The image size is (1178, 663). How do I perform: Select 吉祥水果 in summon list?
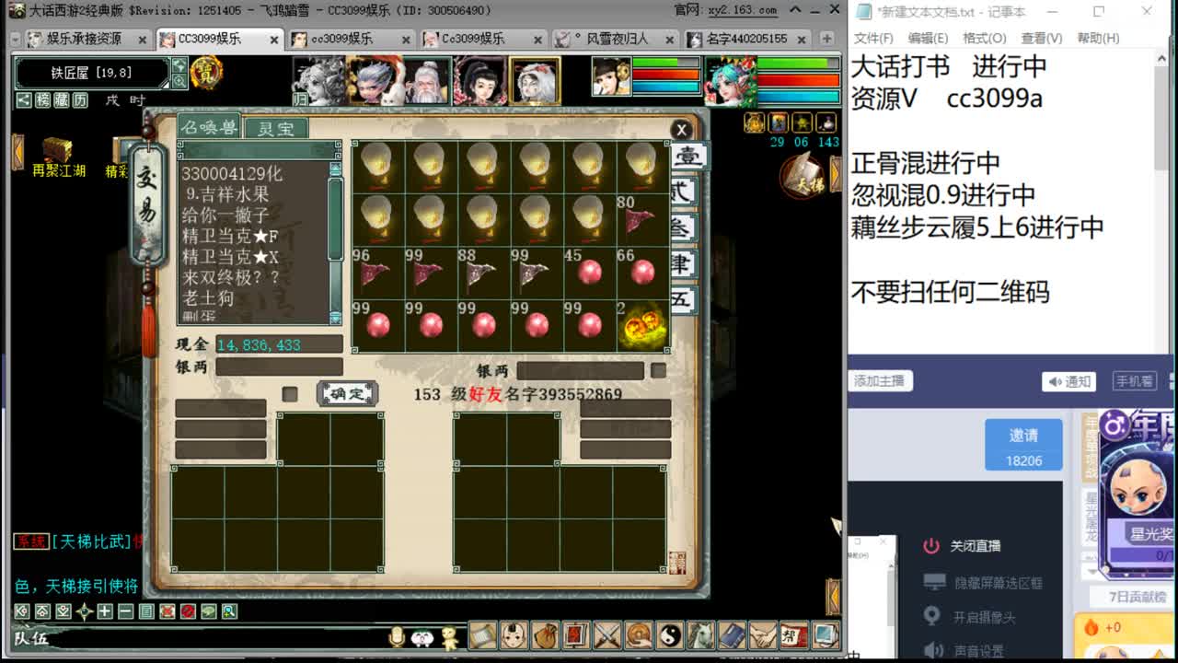point(226,195)
